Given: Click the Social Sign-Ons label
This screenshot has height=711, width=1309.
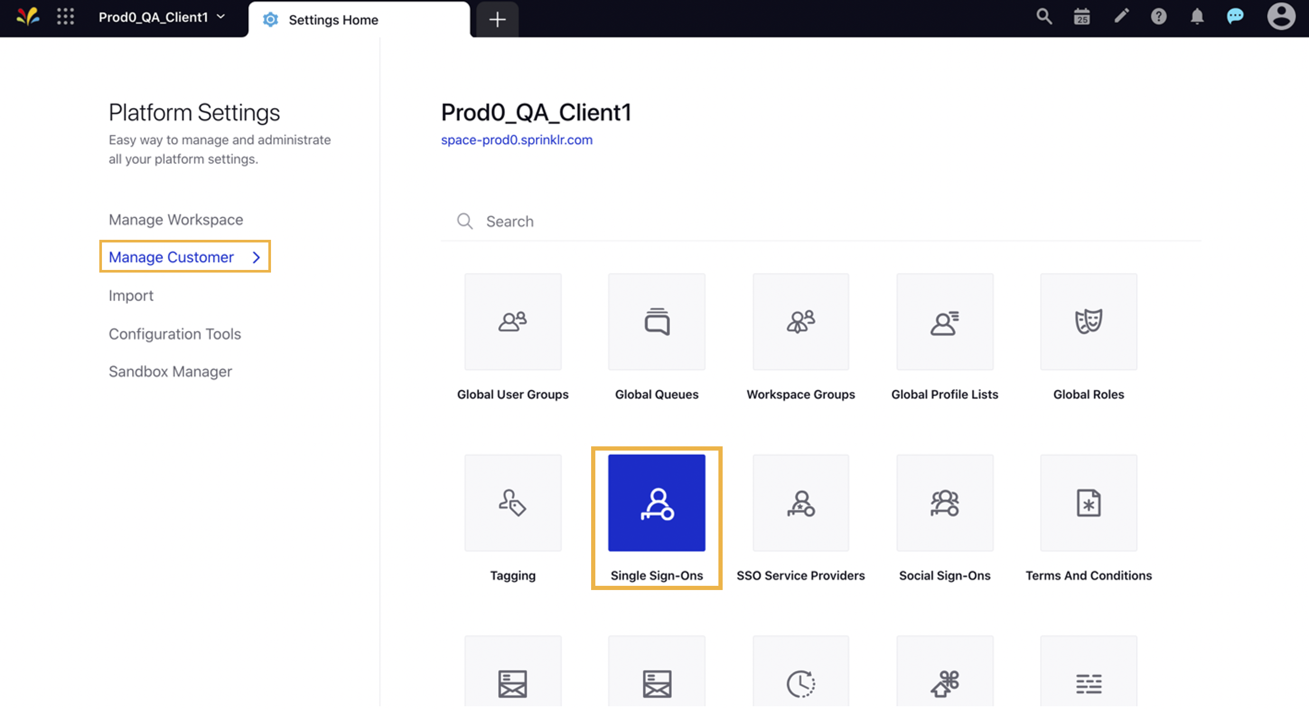Looking at the screenshot, I should pyautogui.click(x=945, y=576).
